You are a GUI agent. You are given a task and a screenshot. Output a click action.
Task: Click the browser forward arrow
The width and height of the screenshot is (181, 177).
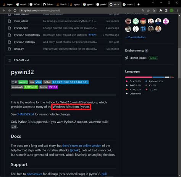10,10
